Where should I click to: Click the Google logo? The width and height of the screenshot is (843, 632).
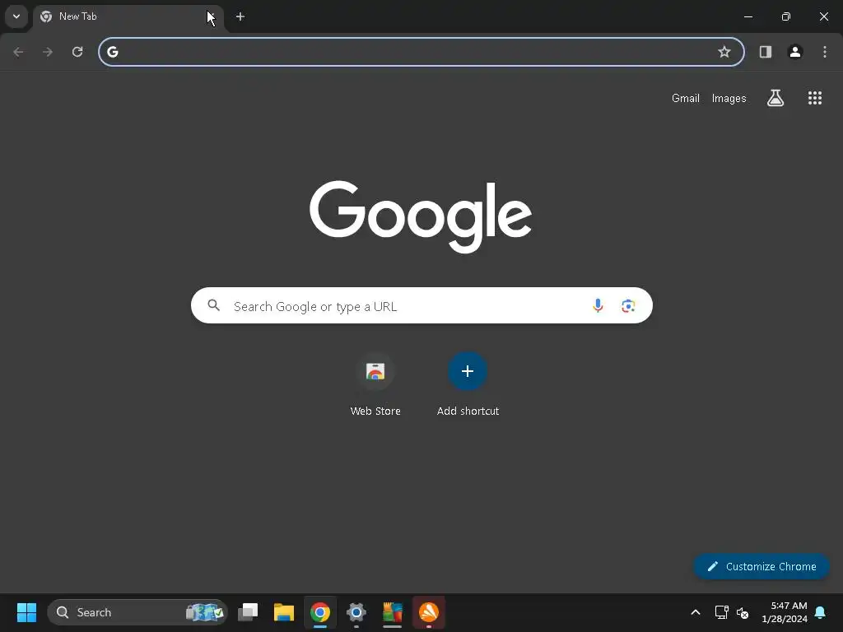click(421, 216)
